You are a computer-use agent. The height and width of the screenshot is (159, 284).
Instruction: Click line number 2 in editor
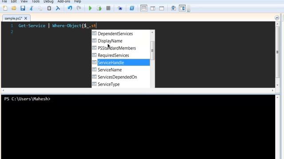tap(12, 32)
